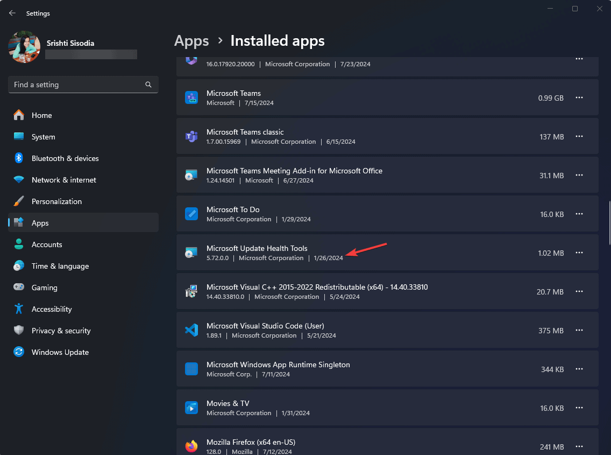
Task: Select the Microsoft Visual Studio Code (User) name
Action: click(265, 326)
